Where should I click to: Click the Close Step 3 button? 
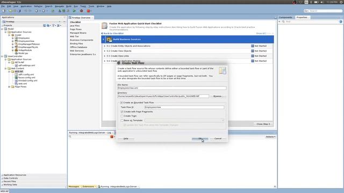(263, 124)
